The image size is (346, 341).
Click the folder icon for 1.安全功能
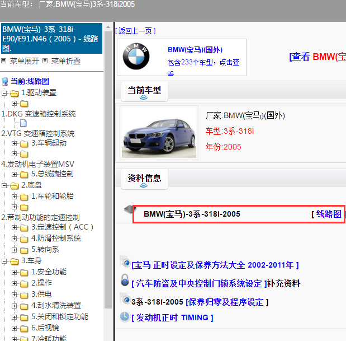(x=24, y=273)
